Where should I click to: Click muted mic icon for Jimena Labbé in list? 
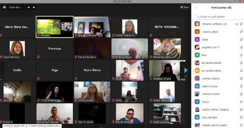click(x=241, y=32)
